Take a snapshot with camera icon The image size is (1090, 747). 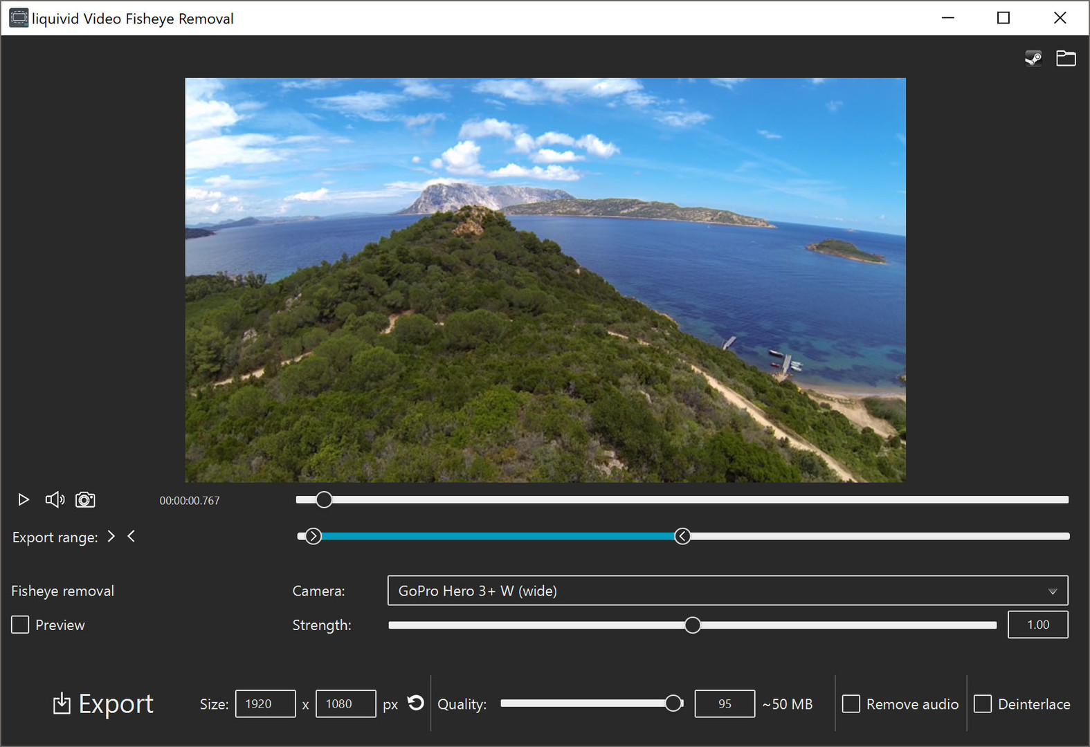(x=85, y=499)
